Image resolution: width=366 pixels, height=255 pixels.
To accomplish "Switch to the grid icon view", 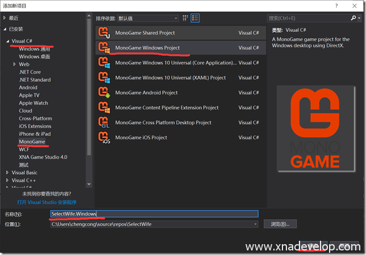I will [x=185, y=18].
